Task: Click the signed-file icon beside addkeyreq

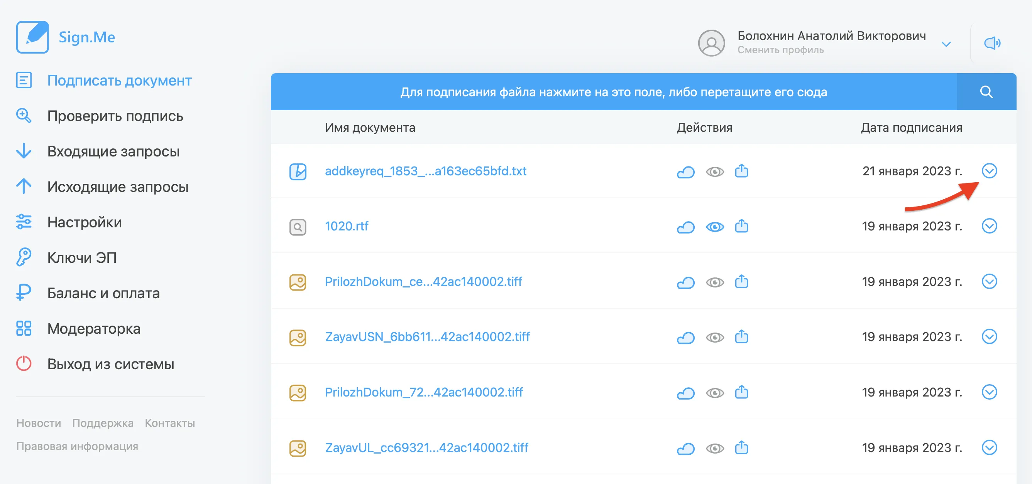Action: [x=298, y=171]
